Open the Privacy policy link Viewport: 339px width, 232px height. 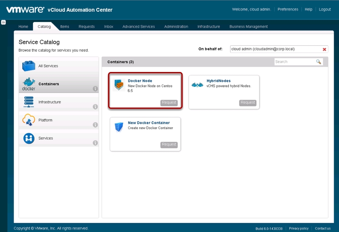(x=299, y=228)
